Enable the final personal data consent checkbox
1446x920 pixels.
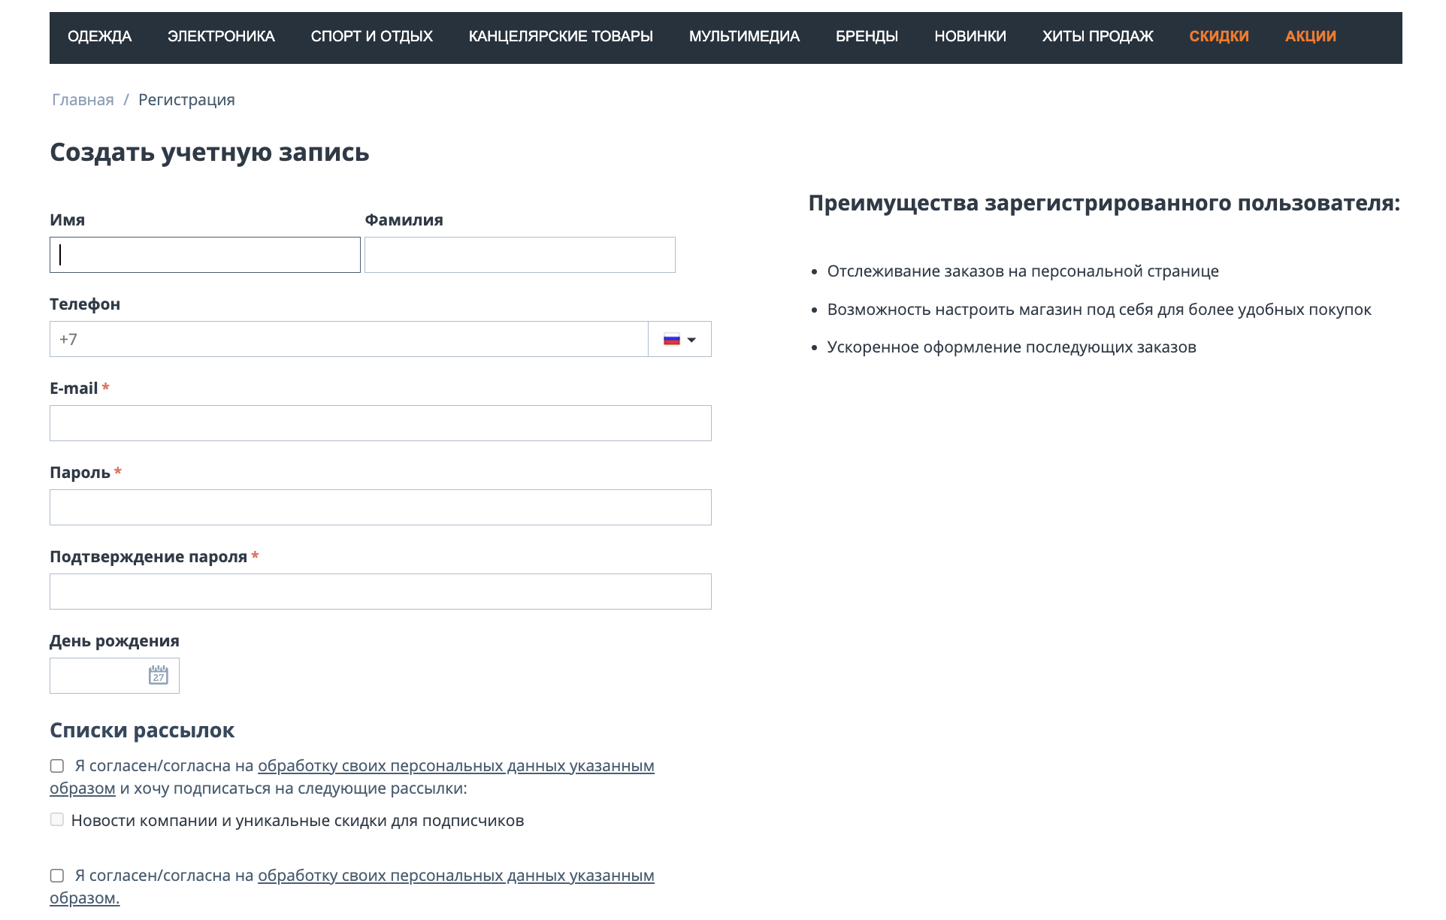tap(57, 876)
